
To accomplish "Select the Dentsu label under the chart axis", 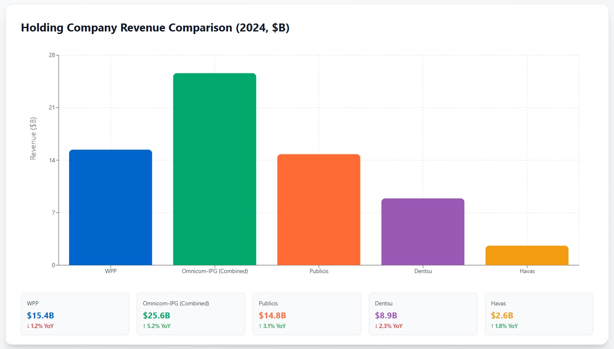I will [423, 271].
